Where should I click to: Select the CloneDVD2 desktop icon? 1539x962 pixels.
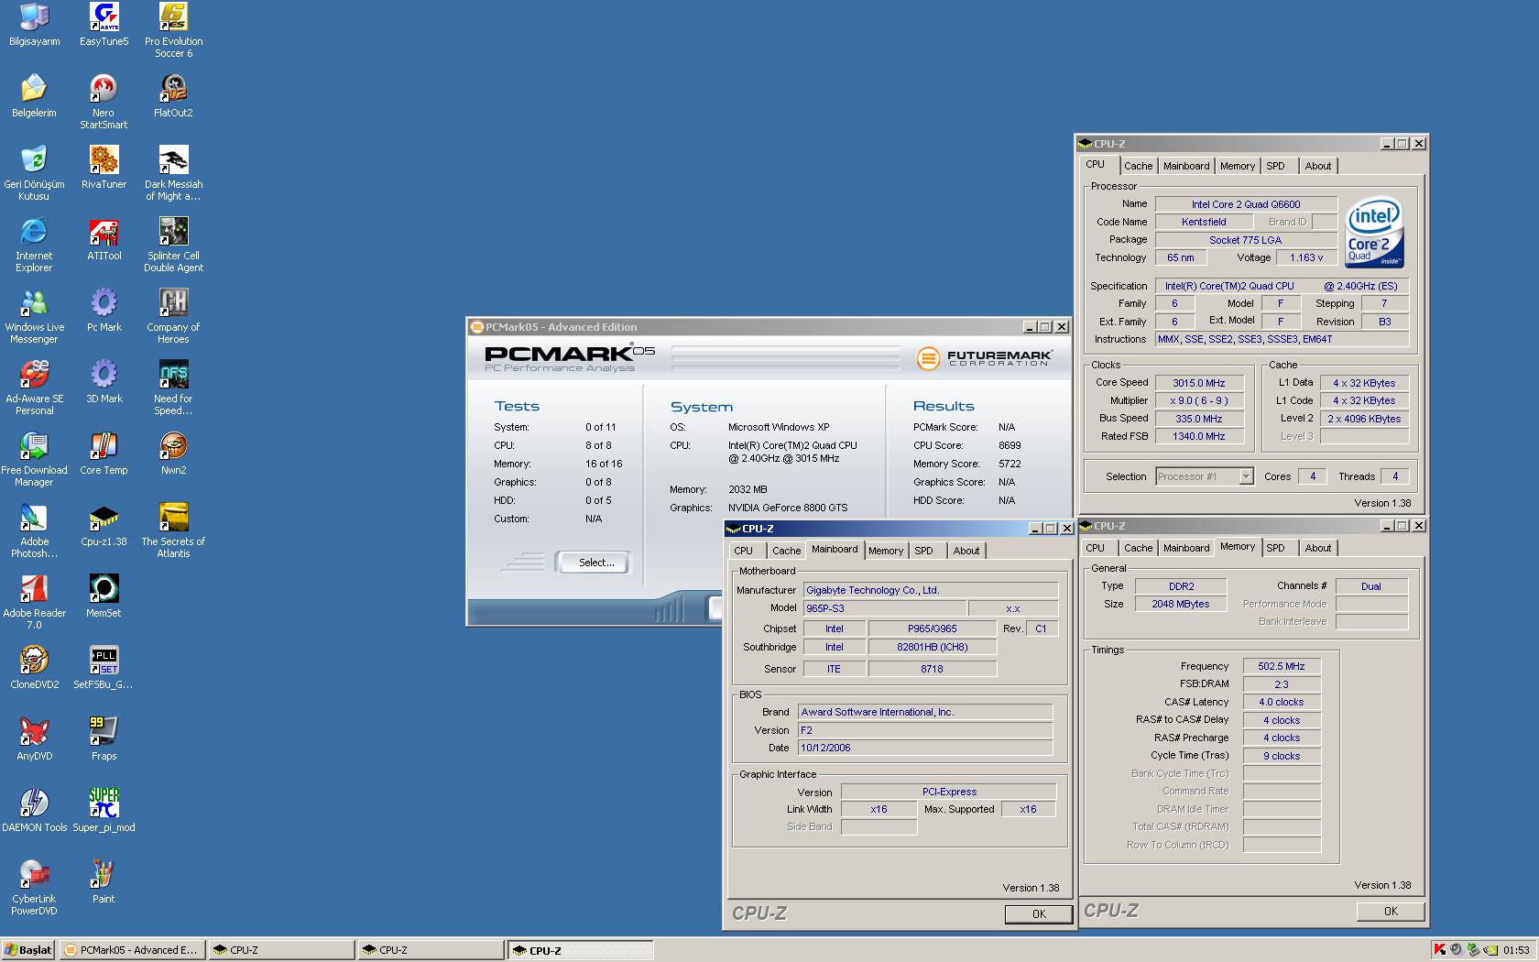[x=34, y=668]
